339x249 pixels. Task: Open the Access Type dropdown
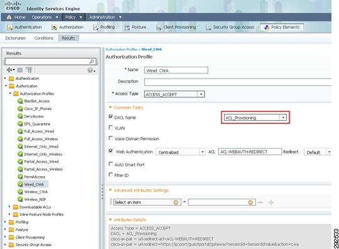tap(201, 94)
